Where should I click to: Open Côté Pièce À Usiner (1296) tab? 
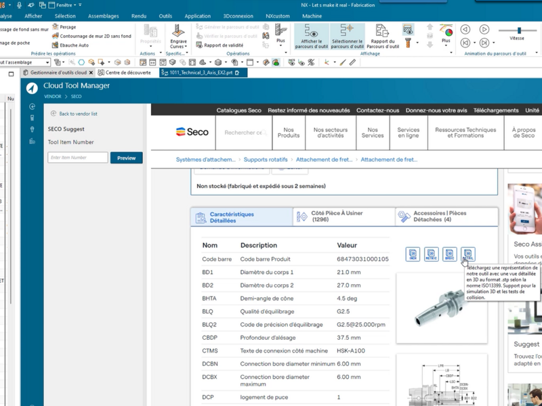344,217
